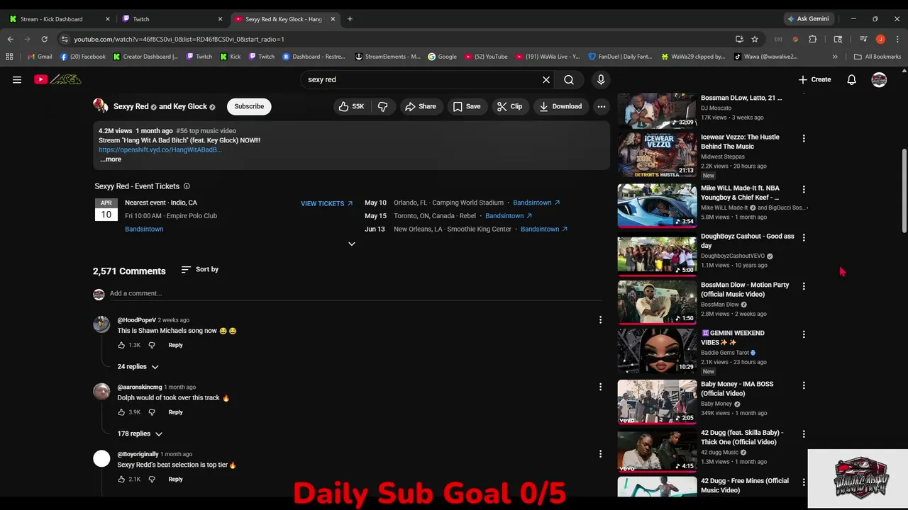Play Baby Money IMA BOSS thumbnail

coord(657,402)
